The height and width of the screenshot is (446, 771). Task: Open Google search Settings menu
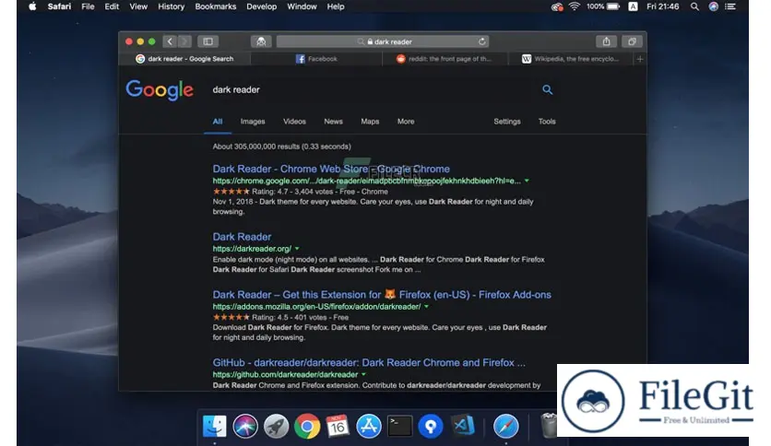pos(507,122)
